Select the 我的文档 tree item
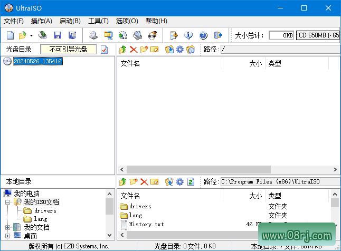Screen dimensions: 341x251 pos(36,227)
